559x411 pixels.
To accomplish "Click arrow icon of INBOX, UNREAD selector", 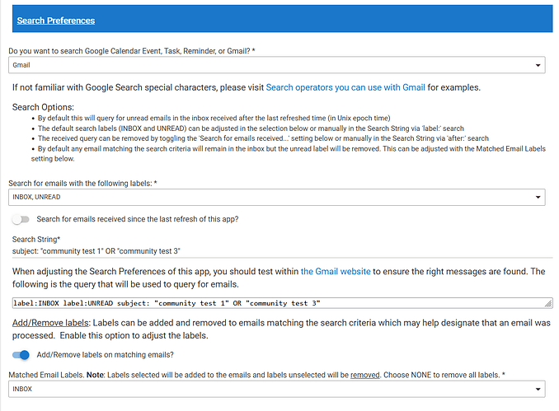I will point(538,197).
